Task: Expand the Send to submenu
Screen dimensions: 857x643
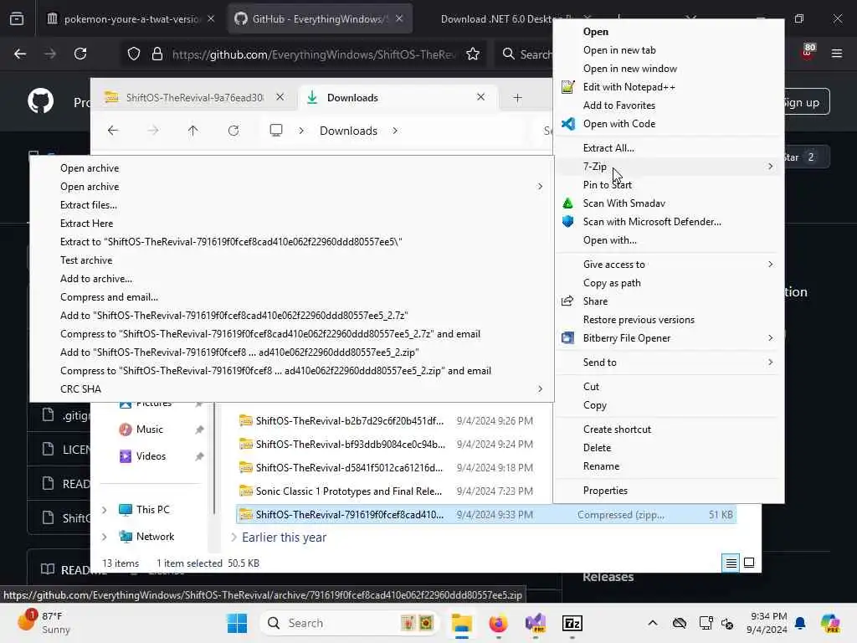Action: coord(669,362)
